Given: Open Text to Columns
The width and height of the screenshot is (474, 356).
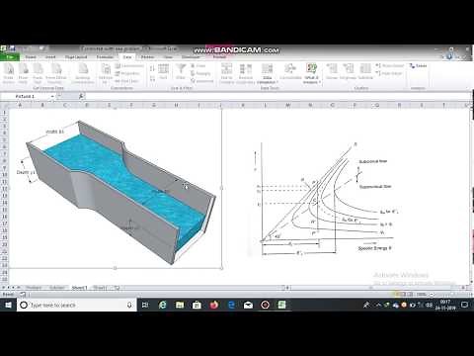Looking at the screenshot, I should pyautogui.click(x=226, y=73).
